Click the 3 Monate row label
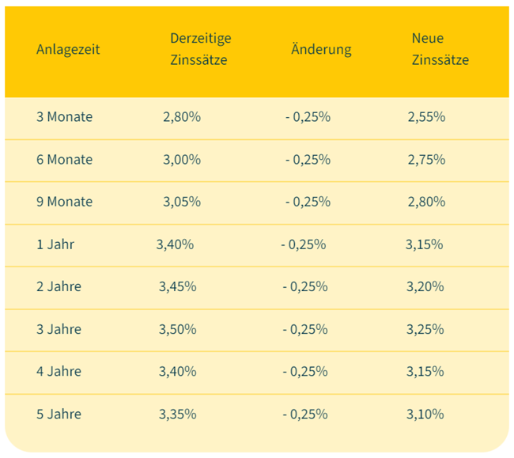This screenshot has height=458, width=514. point(64,117)
